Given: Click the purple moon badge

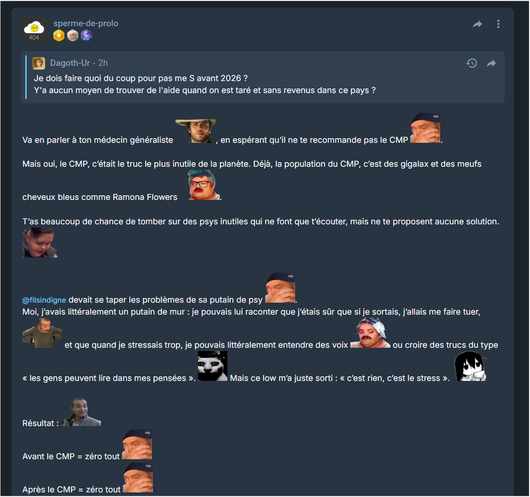Looking at the screenshot, I should click(86, 36).
